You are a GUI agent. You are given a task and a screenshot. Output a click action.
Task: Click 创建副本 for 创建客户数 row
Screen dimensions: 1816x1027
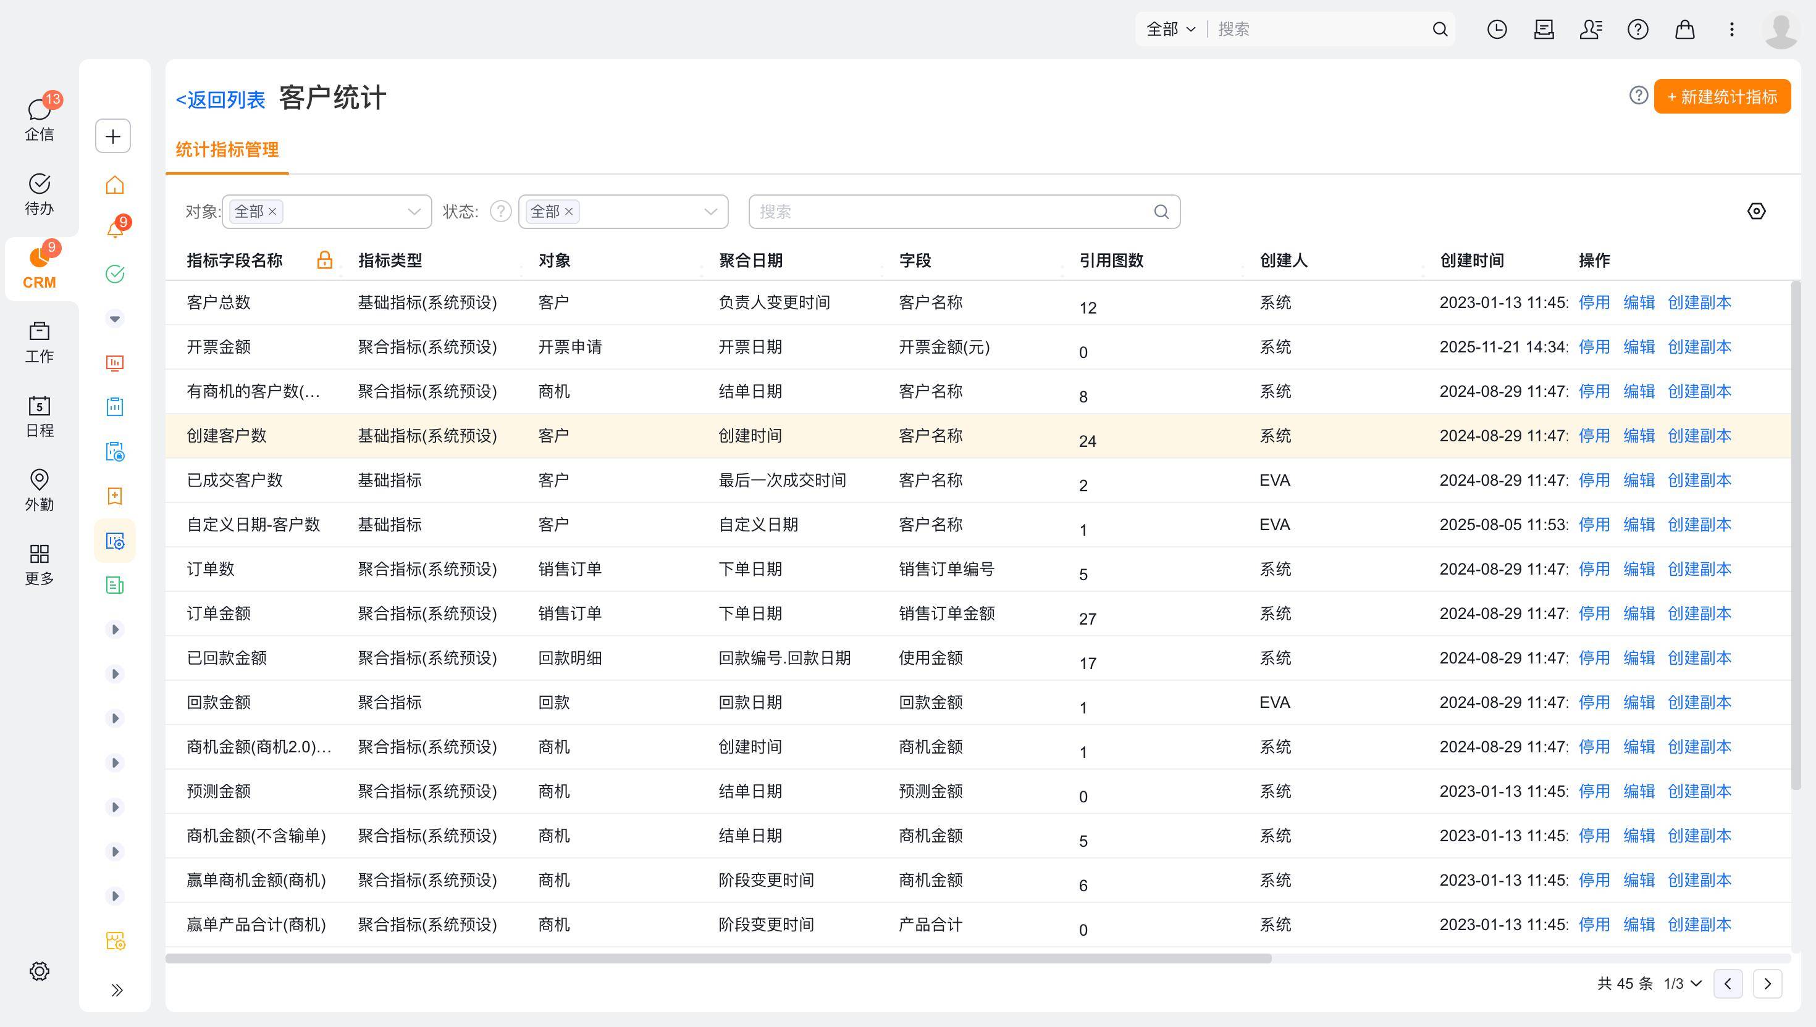(1699, 436)
